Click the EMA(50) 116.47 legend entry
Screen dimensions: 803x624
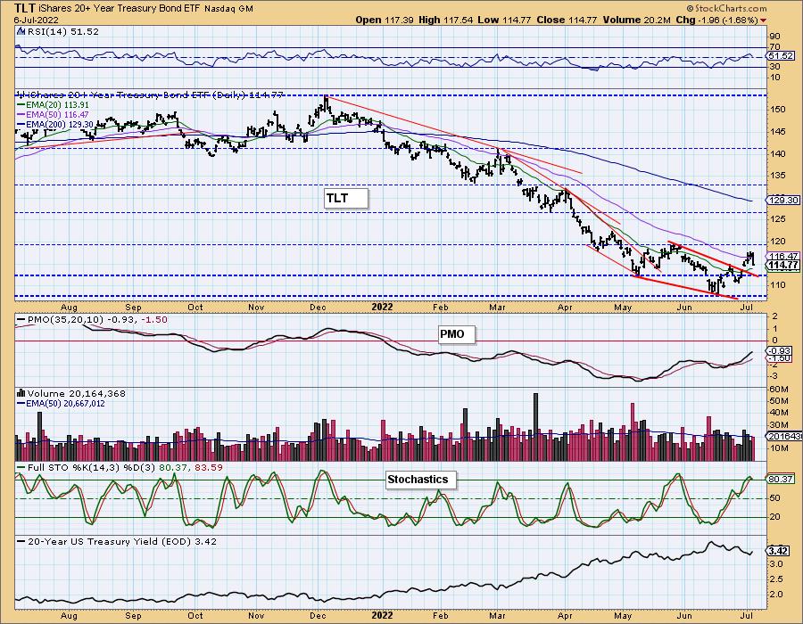point(53,115)
